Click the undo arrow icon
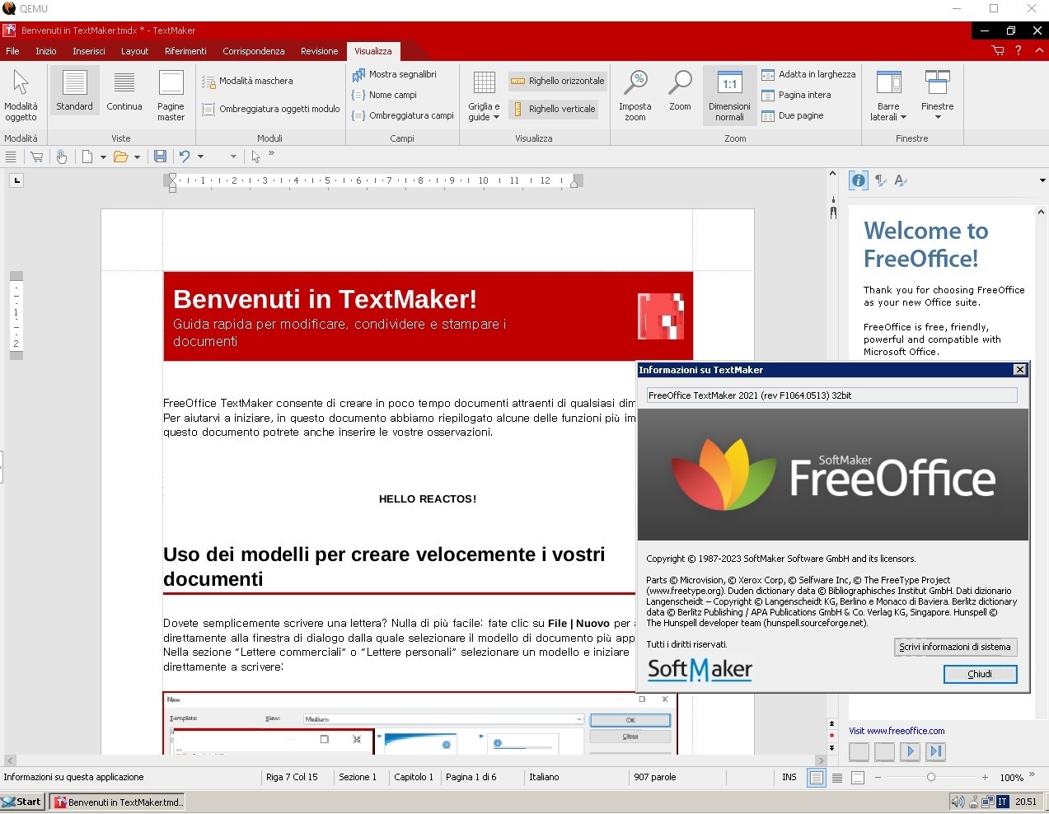 [x=185, y=157]
